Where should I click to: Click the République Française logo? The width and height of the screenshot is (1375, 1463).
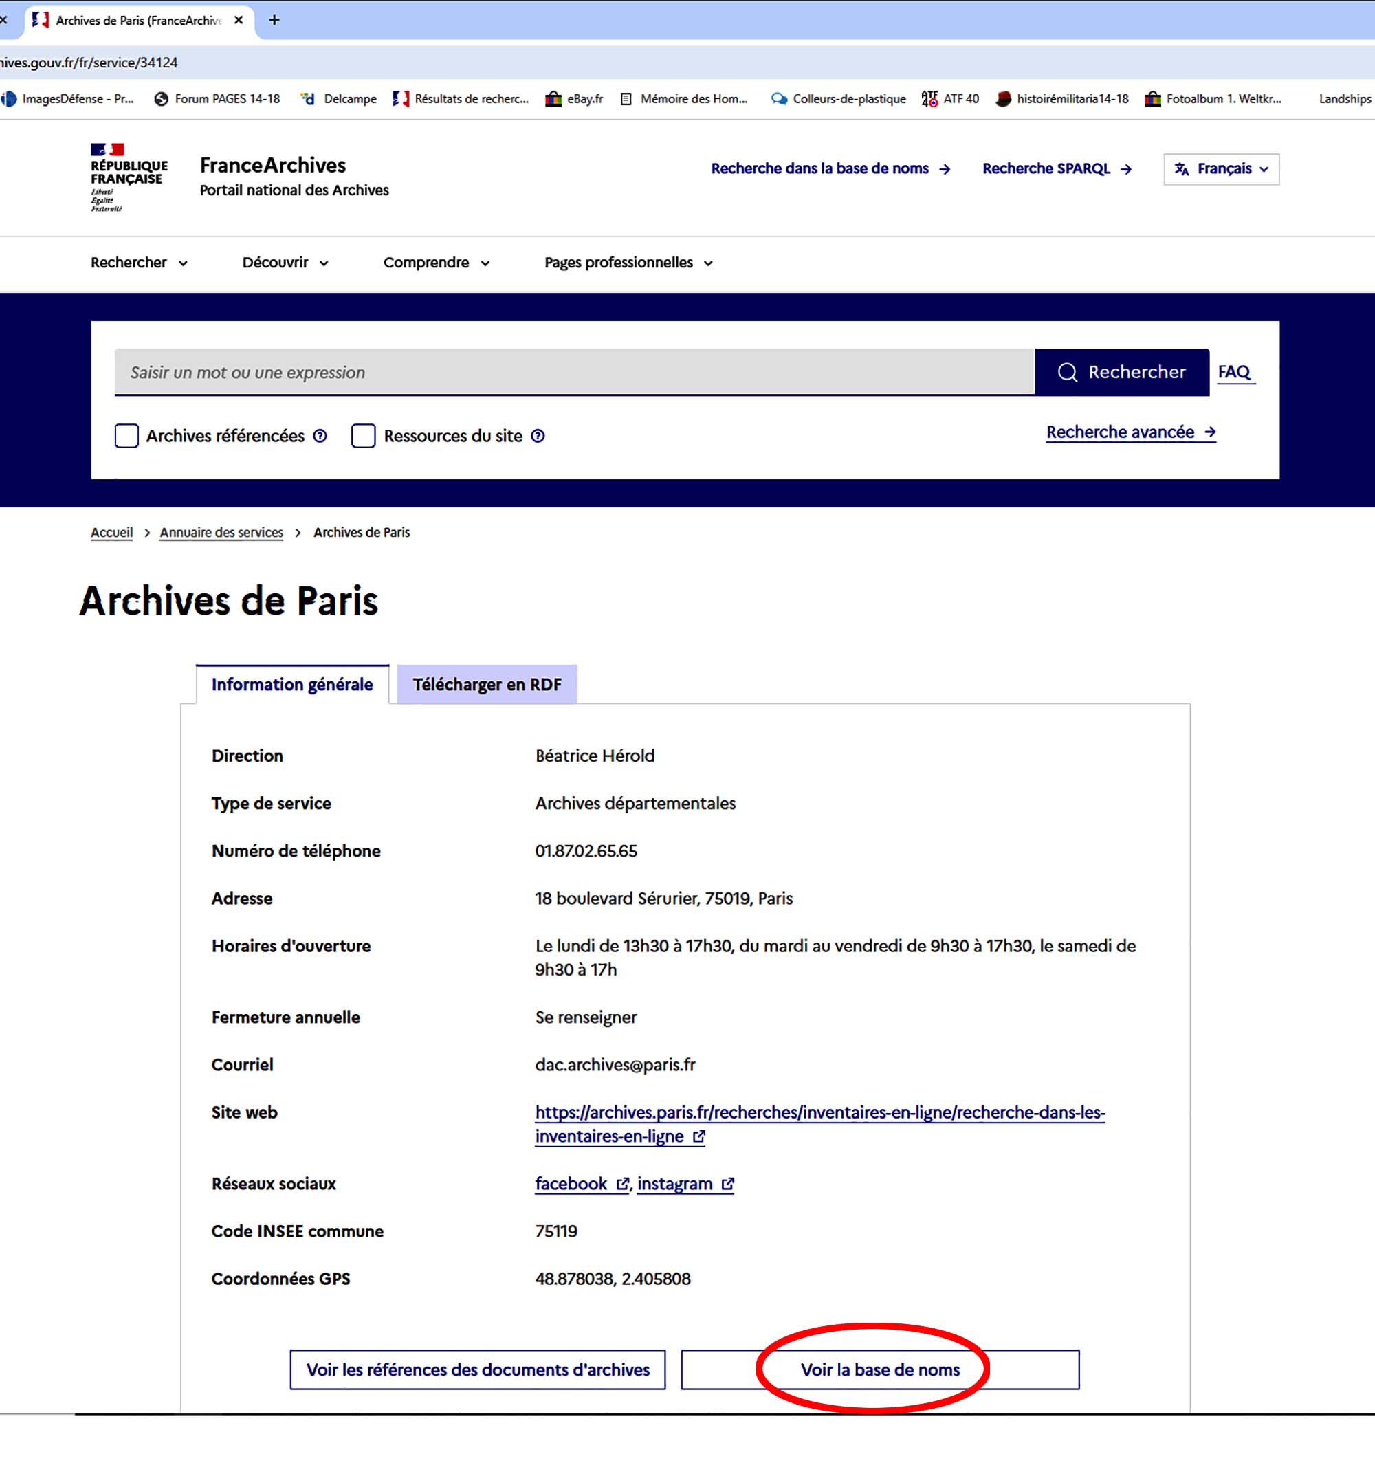click(x=128, y=177)
